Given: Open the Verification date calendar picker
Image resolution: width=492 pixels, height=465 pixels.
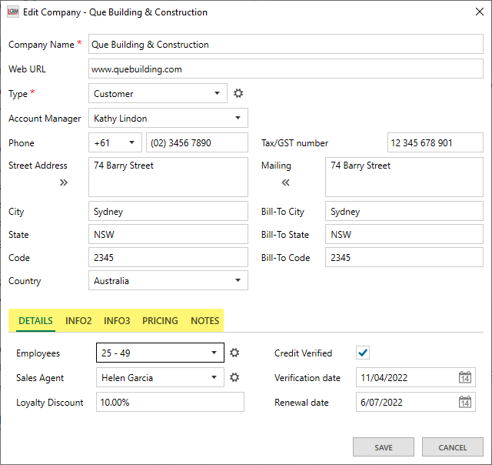Looking at the screenshot, I should (464, 378).
